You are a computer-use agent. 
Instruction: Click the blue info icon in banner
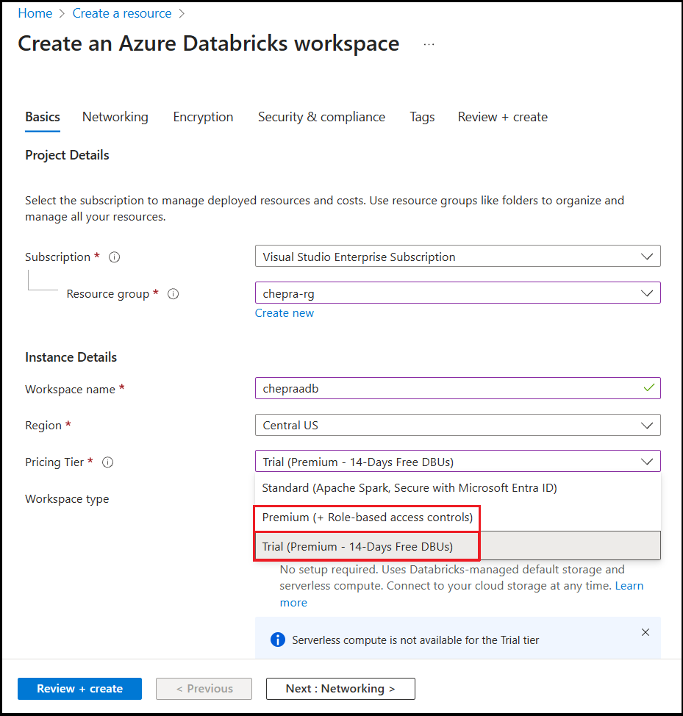(x=278, y=640)
